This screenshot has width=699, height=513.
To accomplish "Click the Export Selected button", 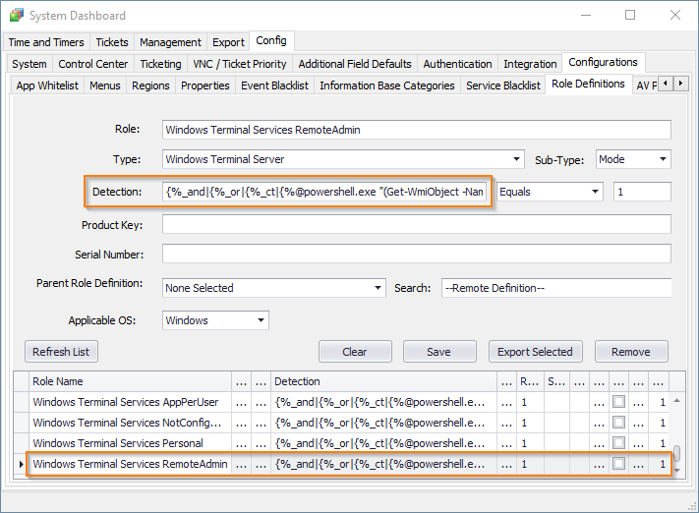I will pos(535,352).
